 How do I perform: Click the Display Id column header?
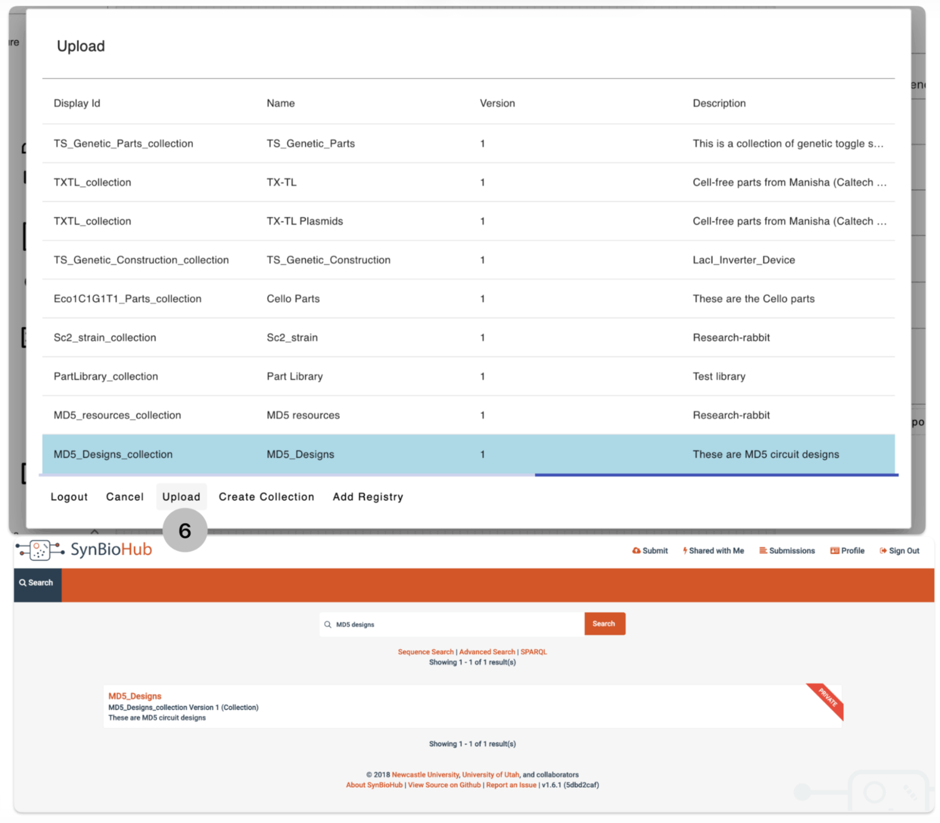tap(77, 103)
